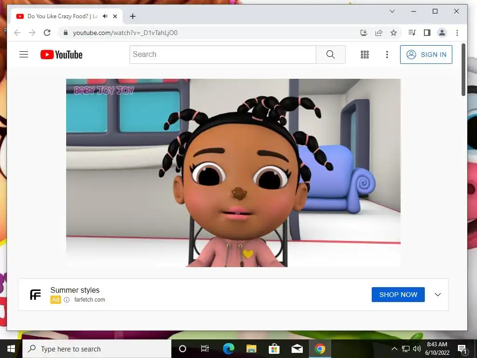
Task: Open the YouTube hamburger guide menu
Action: point(24,55)
